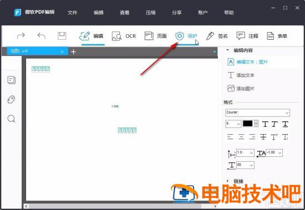305x210 pixels.
Task: Open the 编辑 edit toolbar tab
Action: tap(91, 36)
